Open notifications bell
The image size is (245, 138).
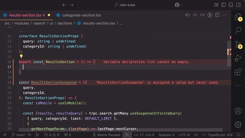(238, 135)
